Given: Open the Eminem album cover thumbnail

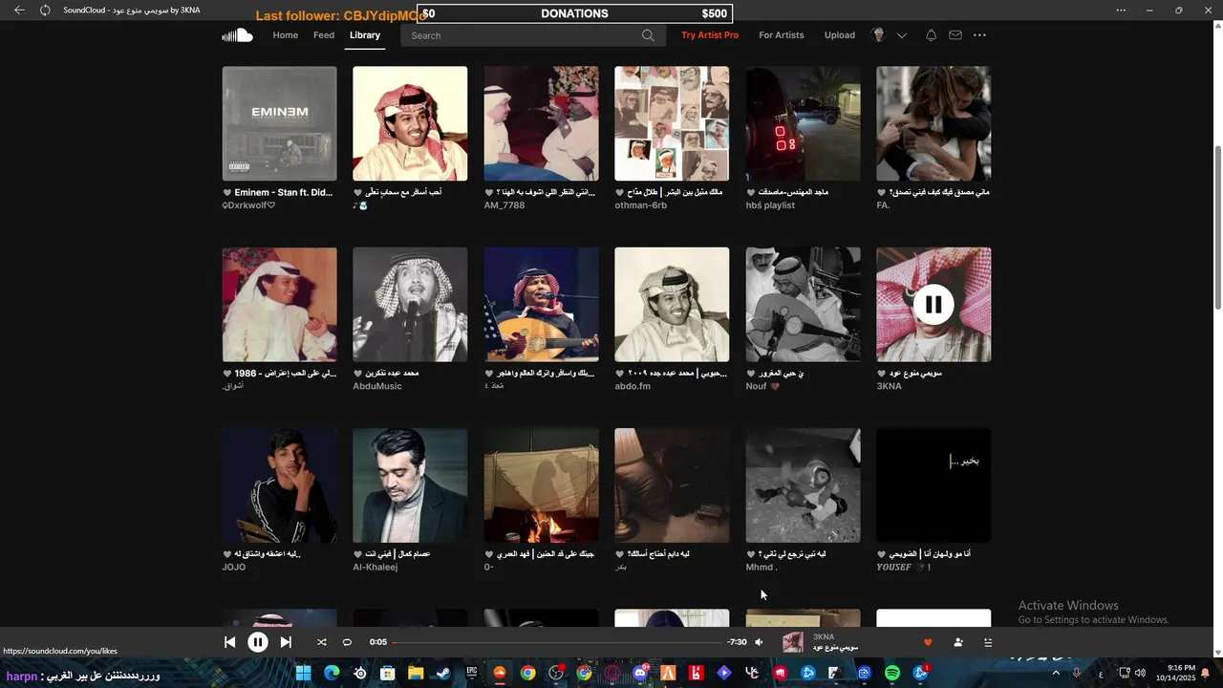Looking at the screenshot, I should point(279,123).
